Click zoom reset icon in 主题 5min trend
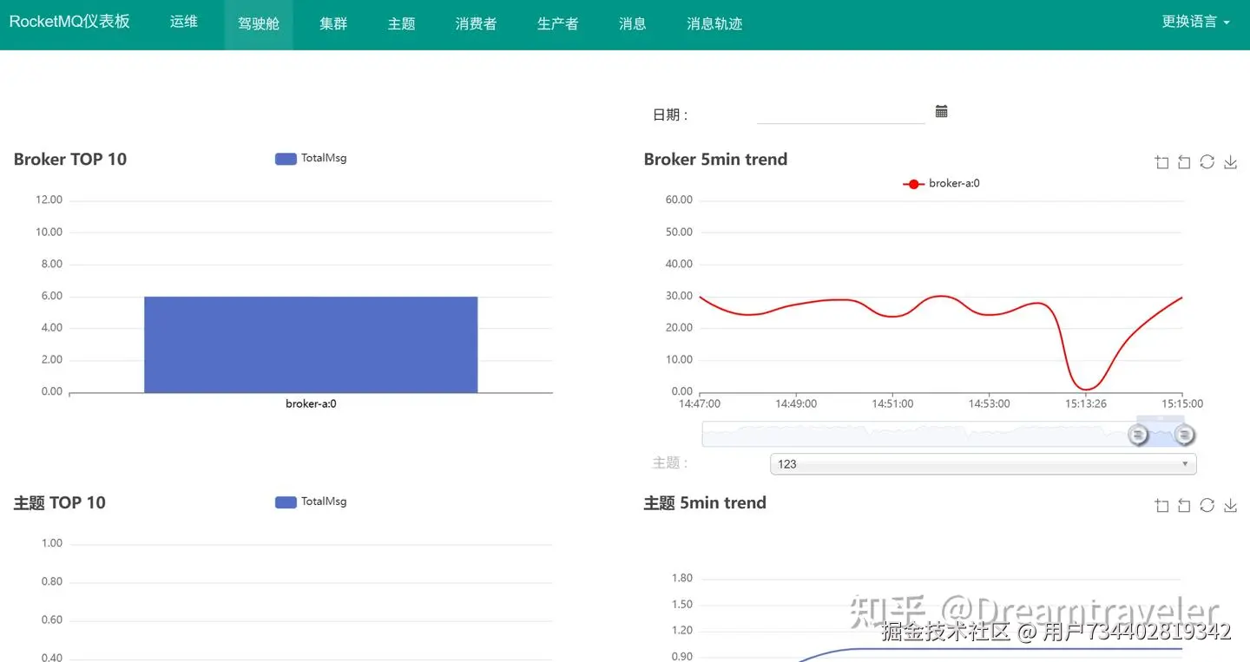This screenshot has height=662, width=1250. [1184, 506]
